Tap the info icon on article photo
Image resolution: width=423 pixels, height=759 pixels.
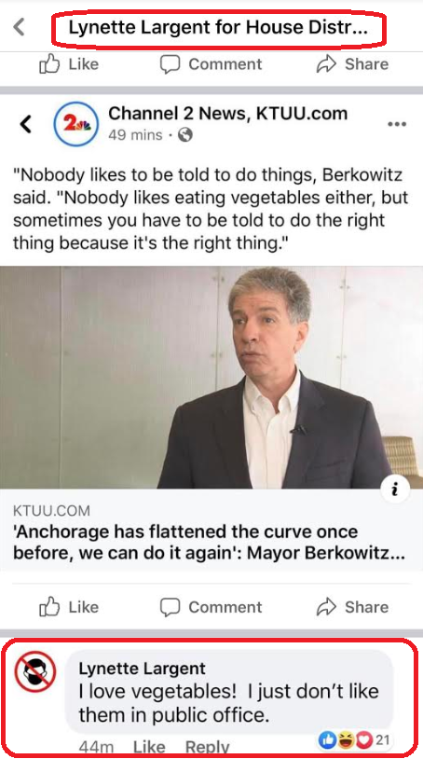point(395,490)
